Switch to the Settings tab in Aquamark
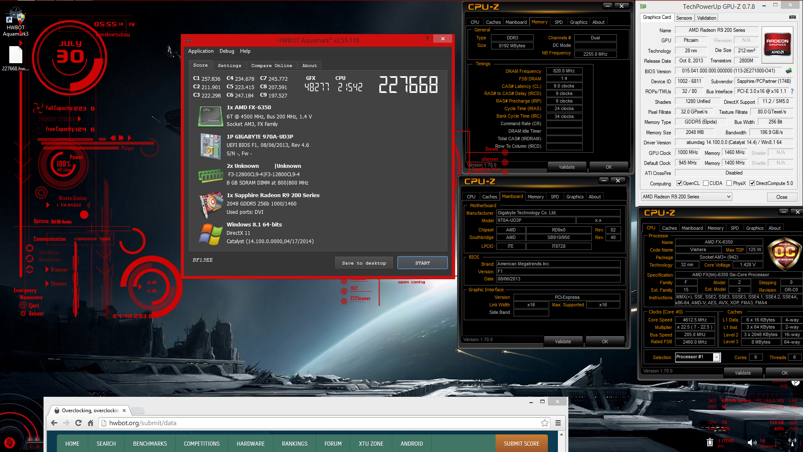This screenshot has width=803, height=452. pos(229,65)
